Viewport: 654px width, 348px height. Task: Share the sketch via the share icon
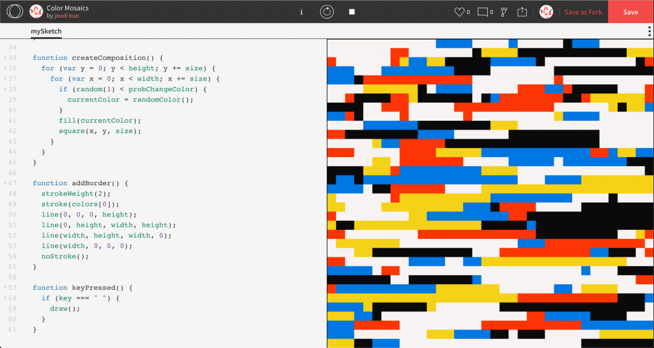coord(522,12)
